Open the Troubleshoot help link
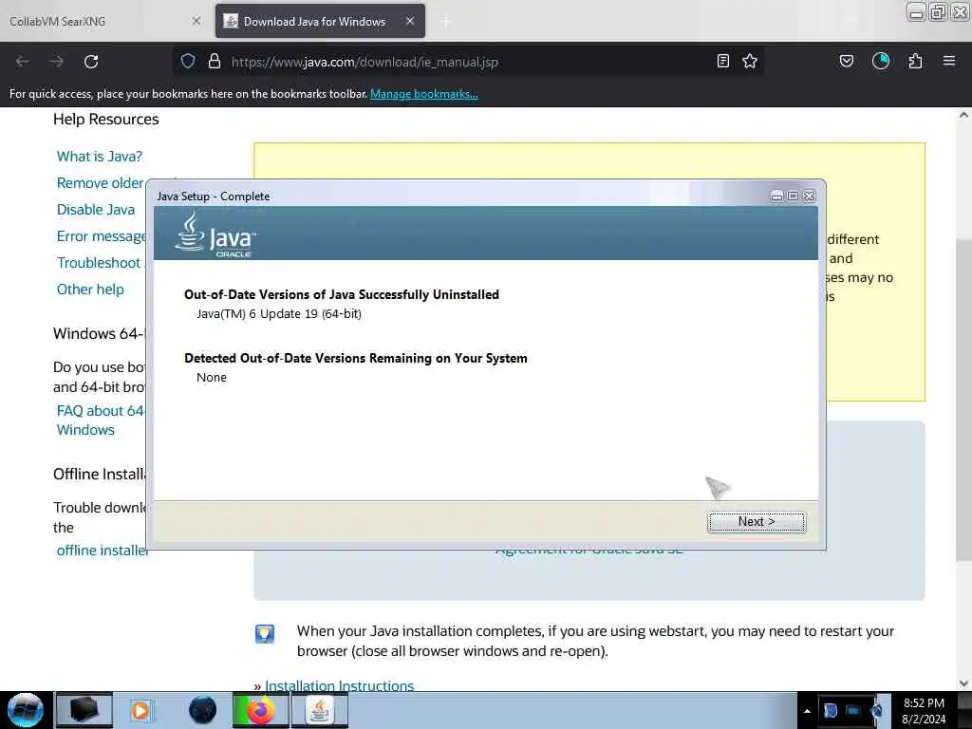This screenshot has width=972, height=729. click(x=99, y=263)
